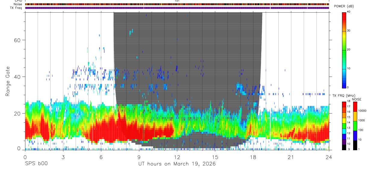Click the '0' range gate tick label
370x170 pixels.
click(19, 149)
